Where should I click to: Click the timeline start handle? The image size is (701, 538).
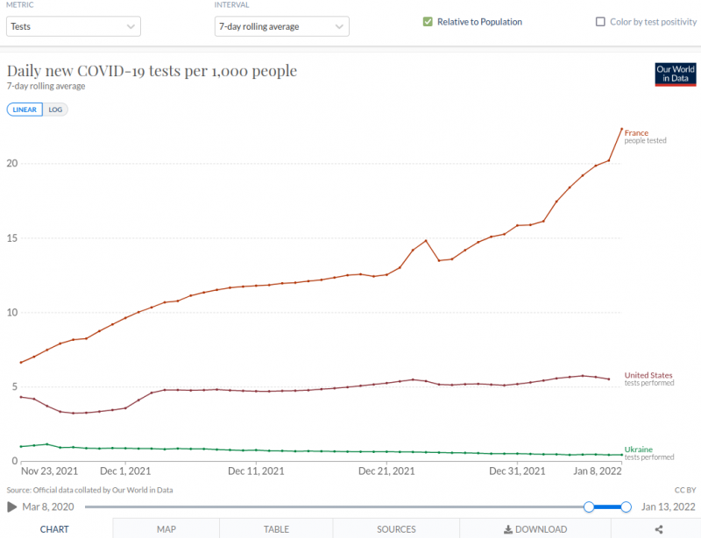(589, 506)
